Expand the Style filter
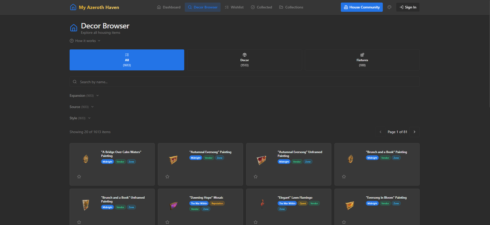The height and width of the screenshot is (225, 490). point(80,118)
